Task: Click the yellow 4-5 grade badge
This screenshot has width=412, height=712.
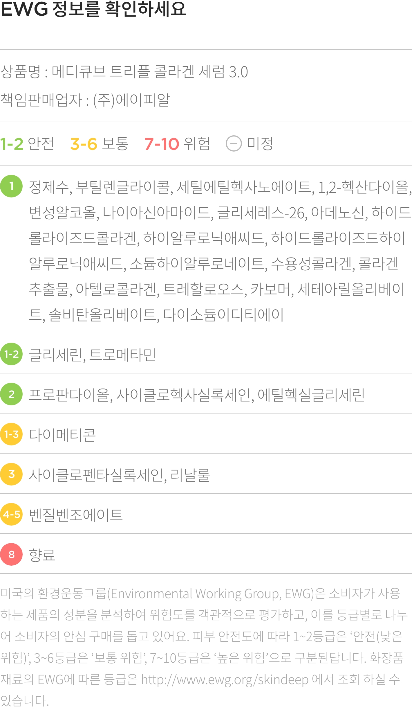Action: [x=11, y=514]
